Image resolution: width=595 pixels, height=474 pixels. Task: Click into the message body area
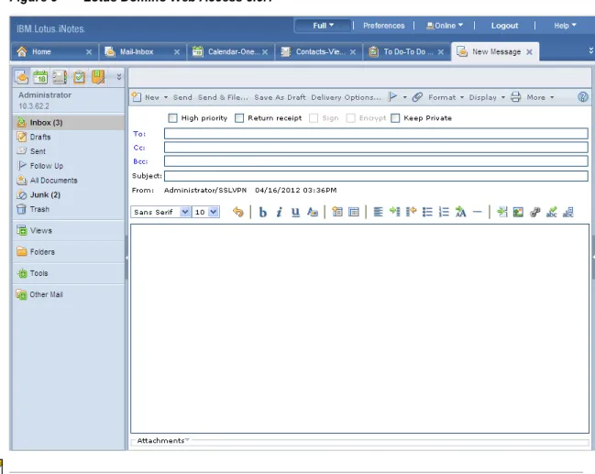click(359, 328)
